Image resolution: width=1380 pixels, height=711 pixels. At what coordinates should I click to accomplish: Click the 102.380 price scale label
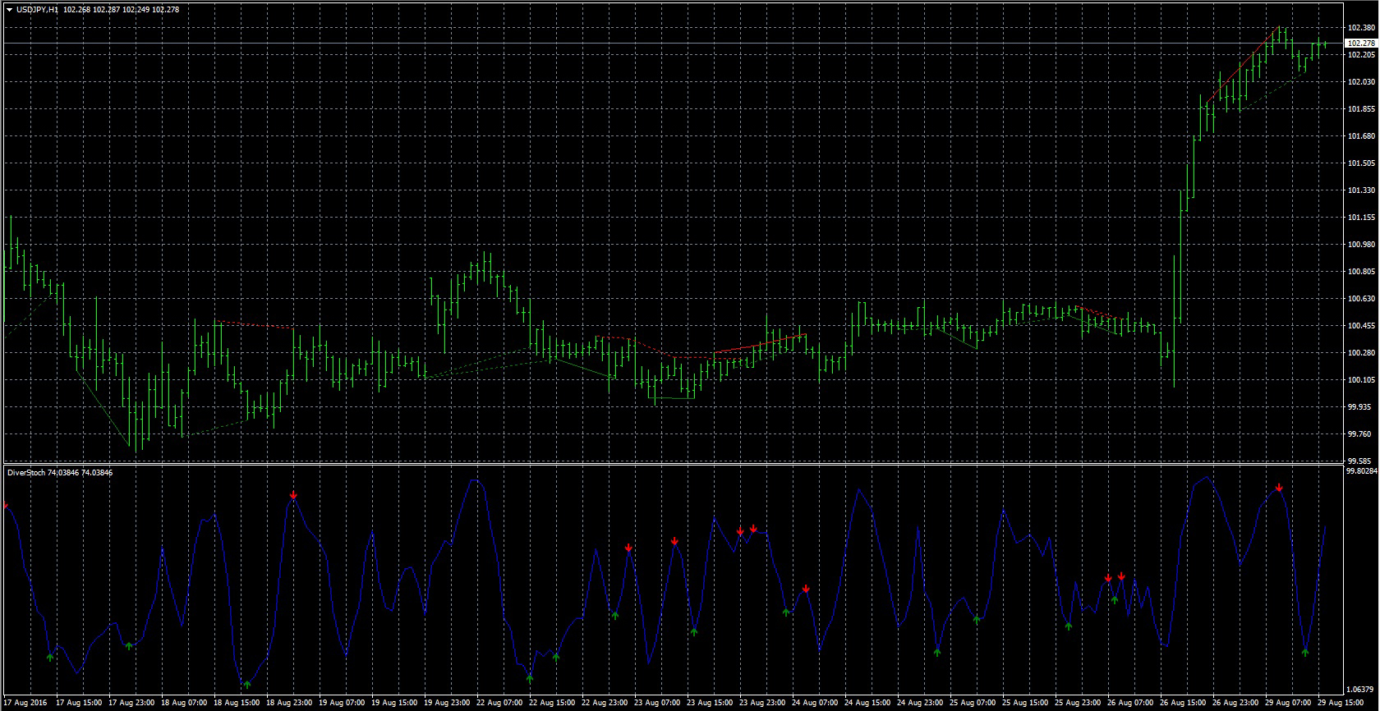[x=1361, y=28]
